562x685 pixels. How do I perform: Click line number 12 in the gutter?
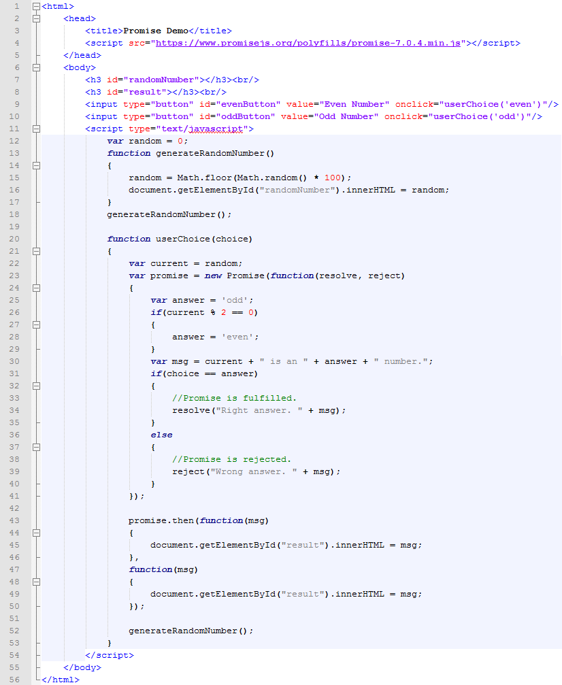pos(14,141)
